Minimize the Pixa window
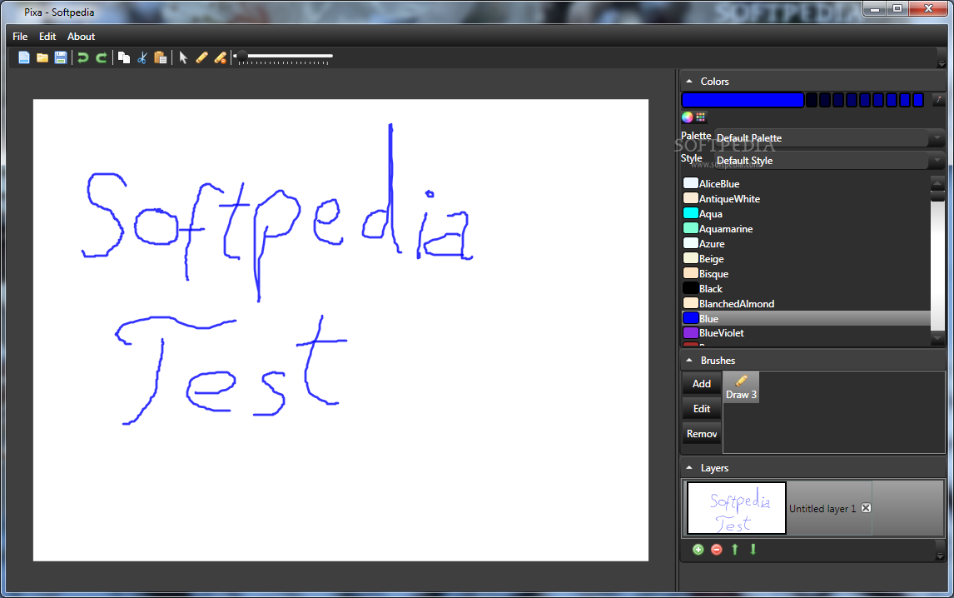The height and width of the screenshot is (598, 954). pos(875,9)
